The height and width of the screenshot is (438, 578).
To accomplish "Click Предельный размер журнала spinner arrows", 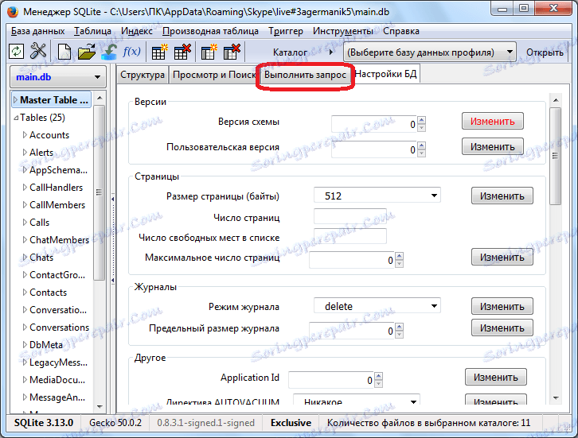I will pyautogui.click(x=399, y=331).
